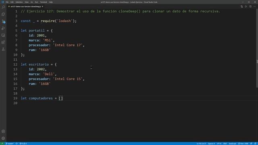Open the Edit menu
258x145 pixels.
12,2
